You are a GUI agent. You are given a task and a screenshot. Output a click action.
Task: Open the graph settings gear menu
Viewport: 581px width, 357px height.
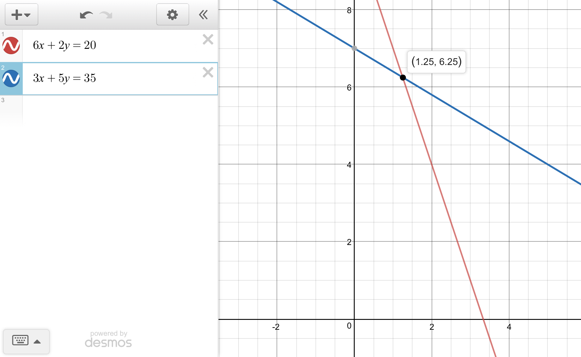[x=172, y=15]
